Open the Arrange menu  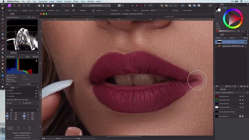click(x=68, y=2)
